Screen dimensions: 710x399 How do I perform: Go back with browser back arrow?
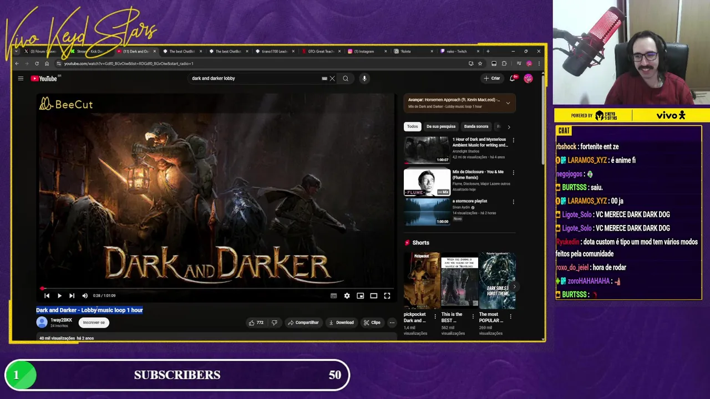click(17, 64)
